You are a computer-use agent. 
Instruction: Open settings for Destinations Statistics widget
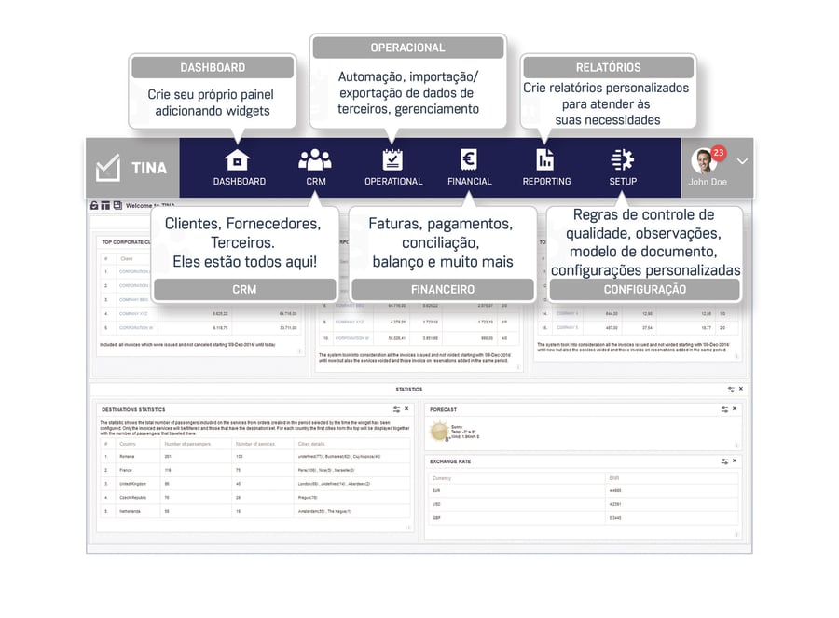point(396,409)
